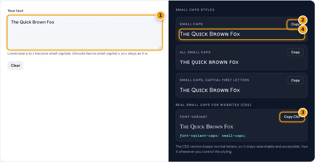Copy the All Small Caps output

point(295,52)
